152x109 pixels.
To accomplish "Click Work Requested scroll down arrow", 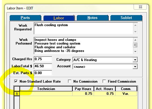I will 135,32.
